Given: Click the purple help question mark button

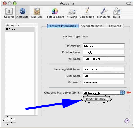Looking at the screenshot, I should (127, 121).
